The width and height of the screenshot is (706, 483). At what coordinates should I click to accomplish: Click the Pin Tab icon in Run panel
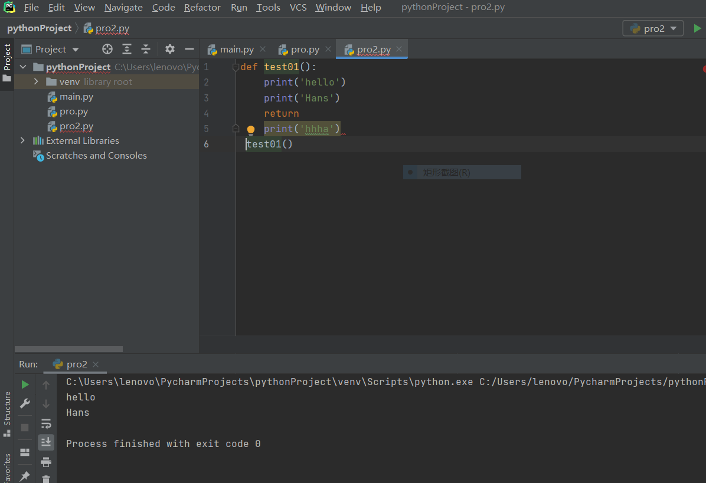click(x=25, y=476)
